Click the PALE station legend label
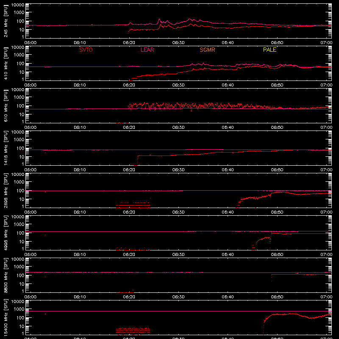The height and width of the screenshot is (339, 339). point(270,50)
